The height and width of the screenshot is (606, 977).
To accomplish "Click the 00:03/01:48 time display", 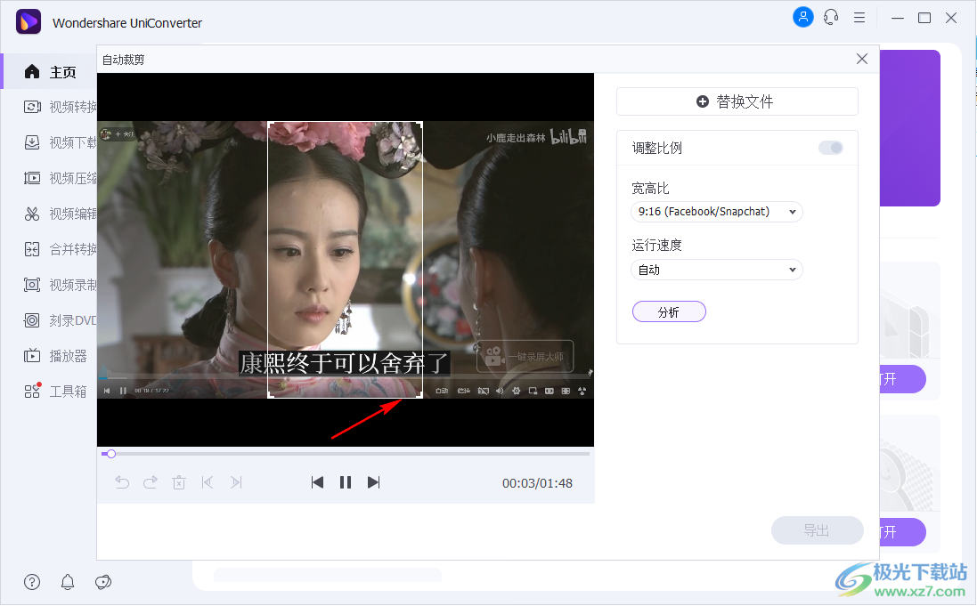I will pos(537,483).
